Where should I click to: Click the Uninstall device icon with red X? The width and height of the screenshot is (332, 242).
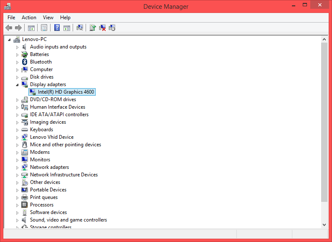[102, 28]
